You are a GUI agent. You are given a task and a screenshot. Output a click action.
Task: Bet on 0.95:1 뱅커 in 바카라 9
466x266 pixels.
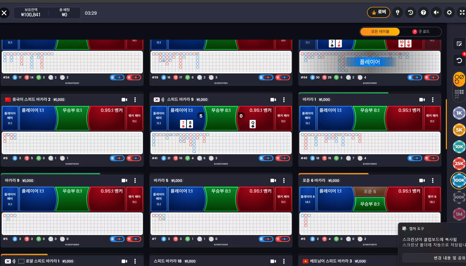pyautogui.click(x=107, y=199)
